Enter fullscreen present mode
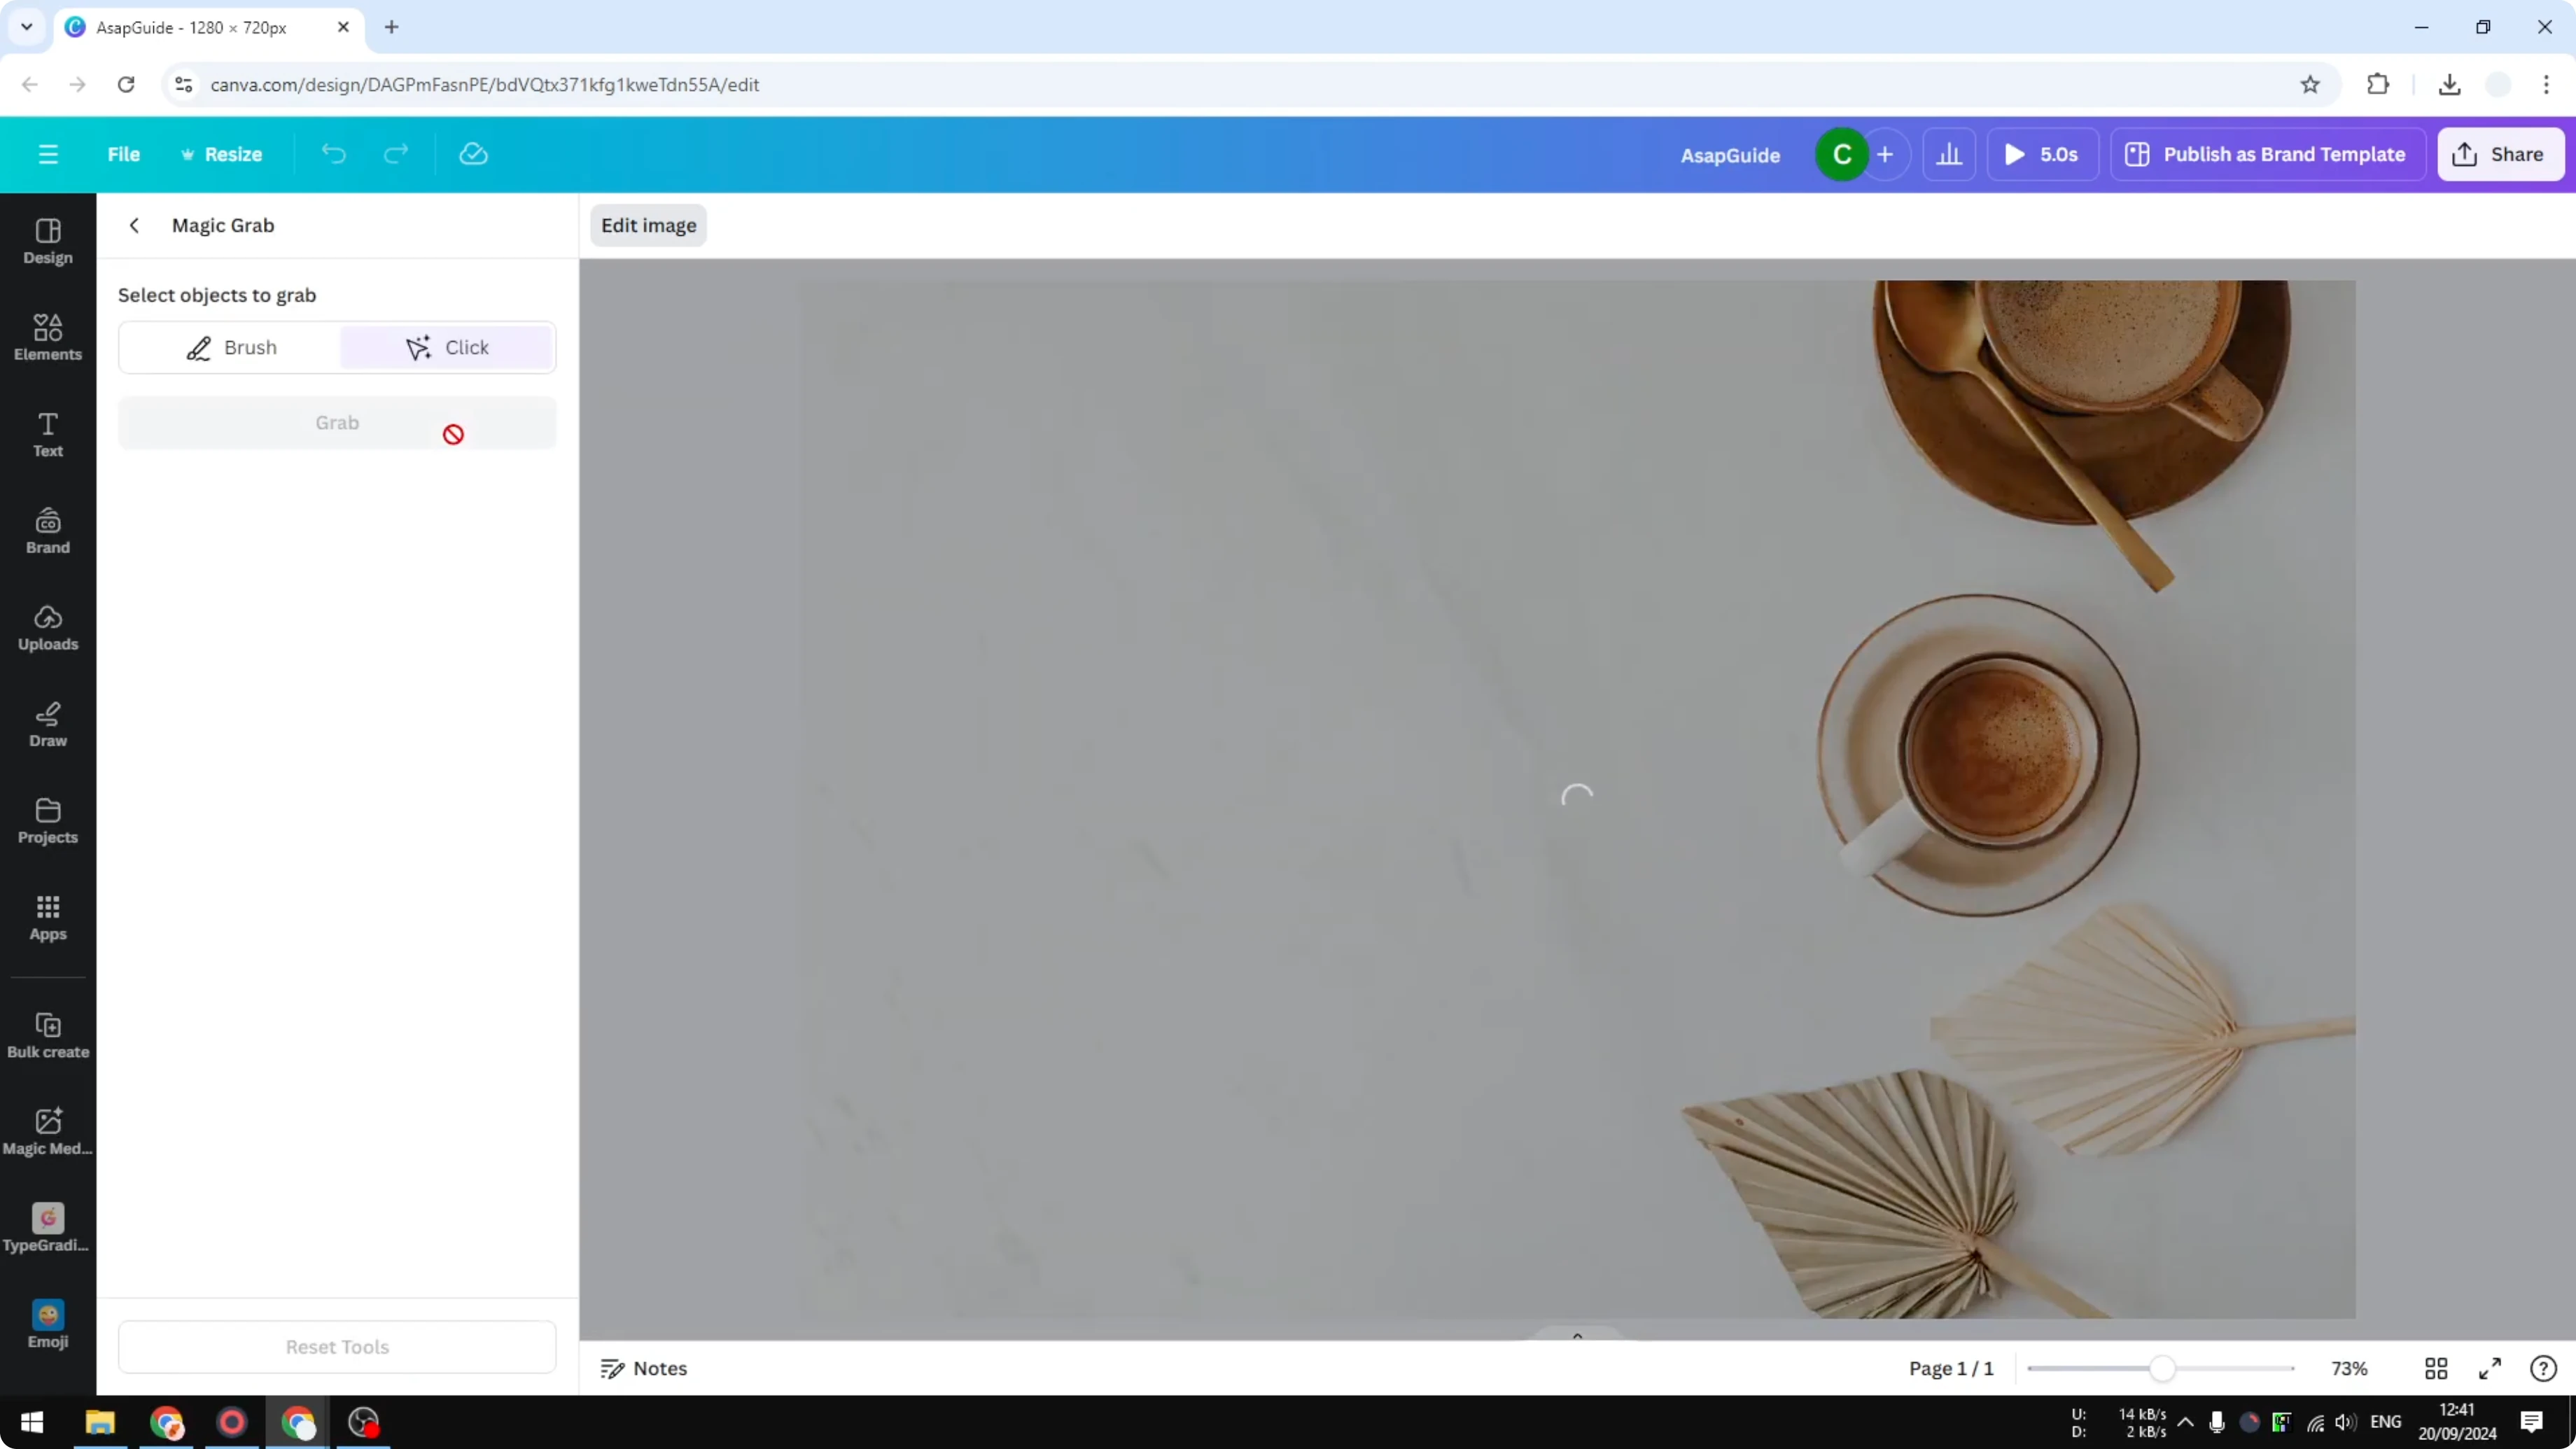 [2490, 1368]
